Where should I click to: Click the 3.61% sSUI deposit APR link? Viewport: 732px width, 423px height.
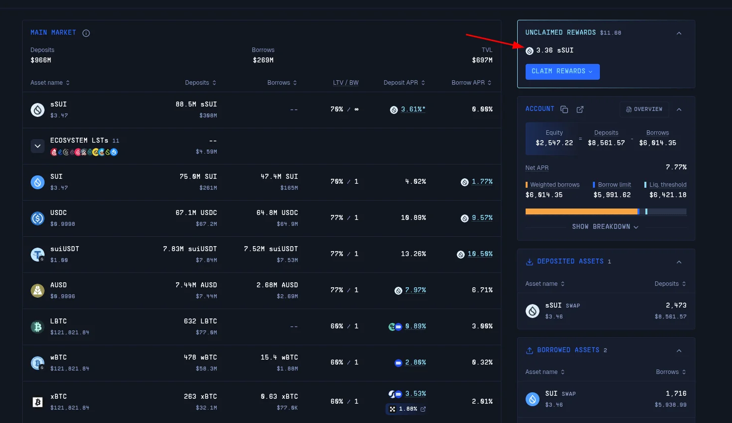pyautogui.click(x=413, y=109)
